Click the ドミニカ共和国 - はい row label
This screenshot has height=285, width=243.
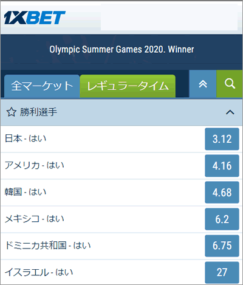click(x=47, y=246)
